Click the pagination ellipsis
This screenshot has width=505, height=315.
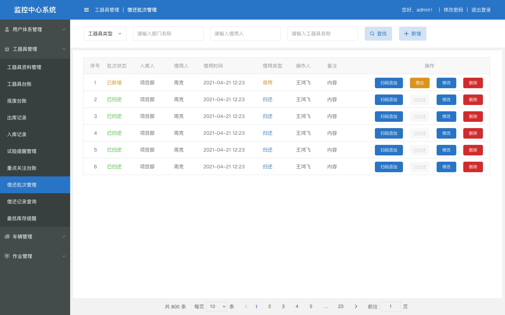point(326,307)
